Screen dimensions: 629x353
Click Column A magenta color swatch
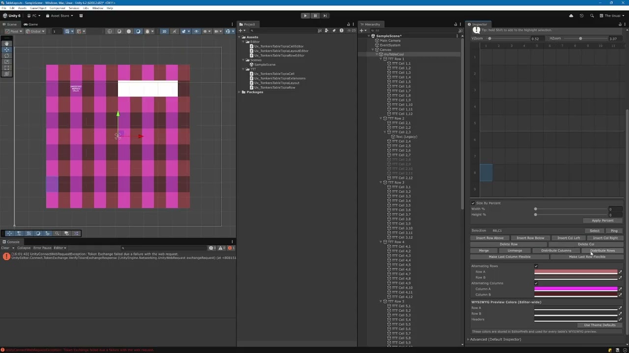(x=575, y=289)
